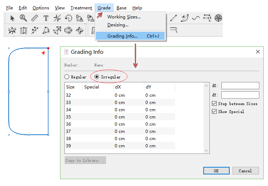Click the dX input field
The image size is (268, 186).
240,86
